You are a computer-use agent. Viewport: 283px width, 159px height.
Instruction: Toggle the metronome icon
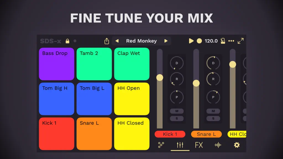223,41
